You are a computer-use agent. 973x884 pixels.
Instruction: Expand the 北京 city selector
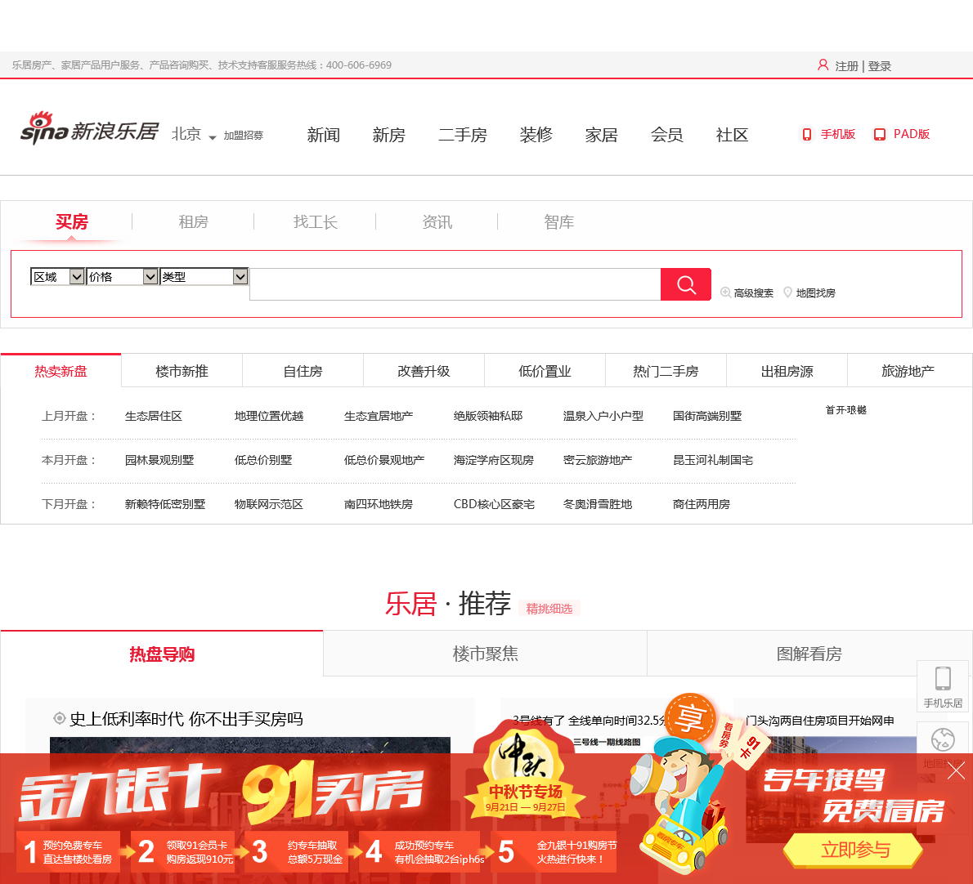[x=194, y=135]
